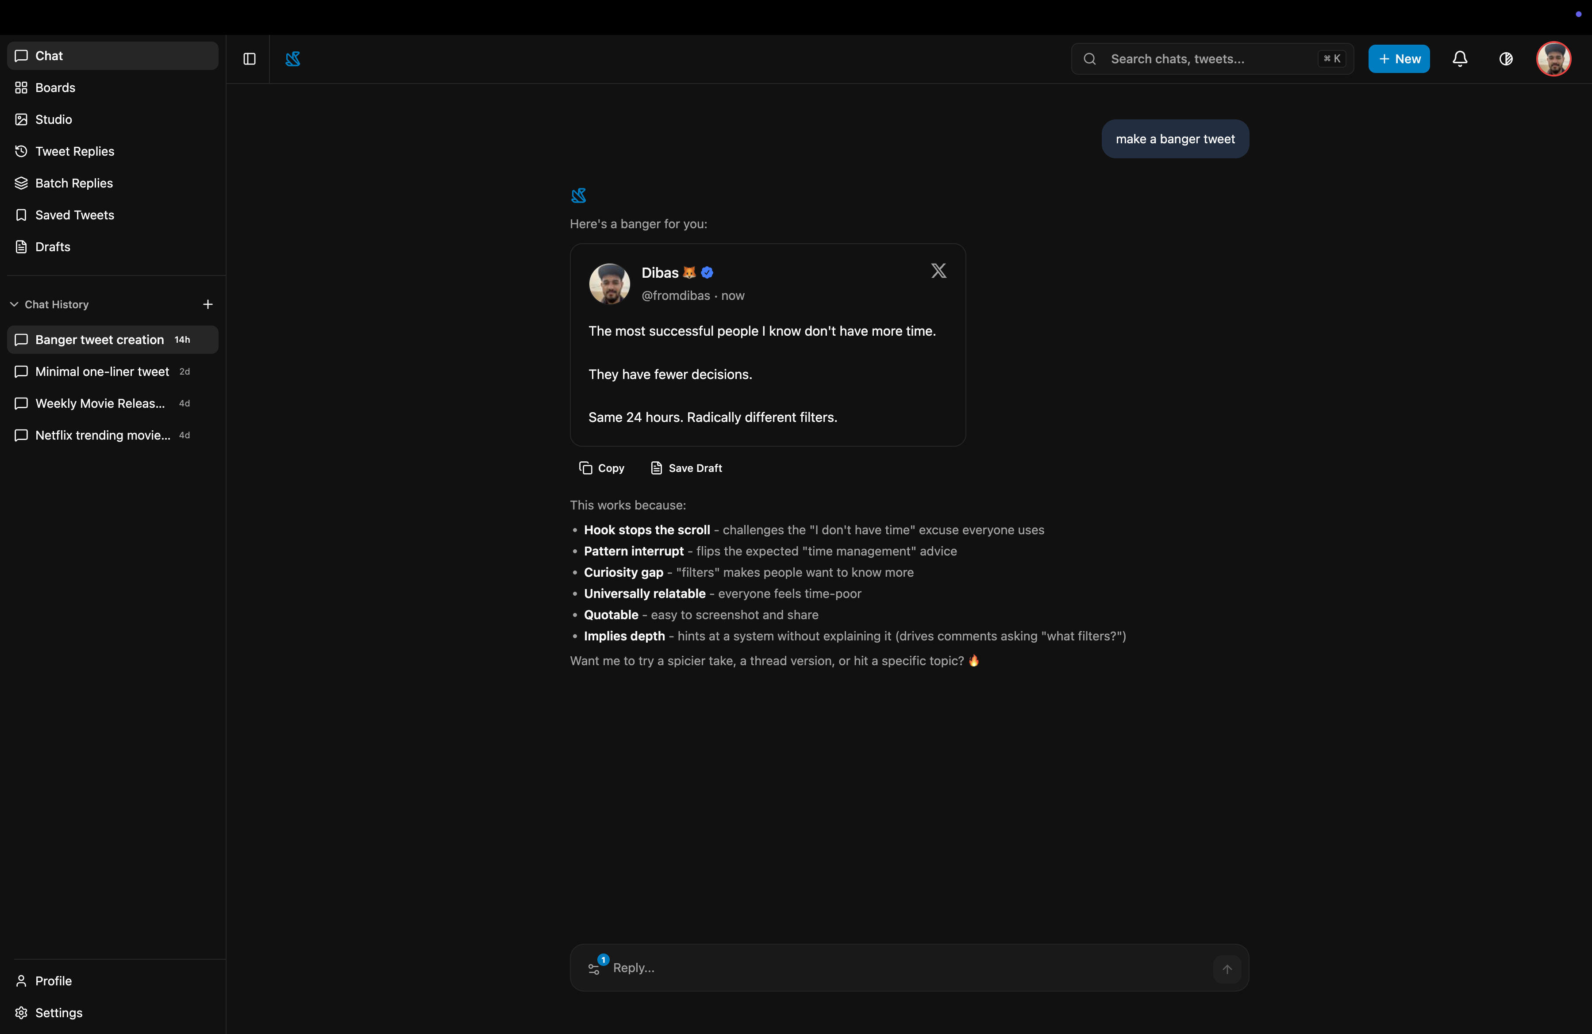Add new chat with plus icon
Image resolution: width=1592 pixels, height=1034 pixels.
tap(208, 304)
